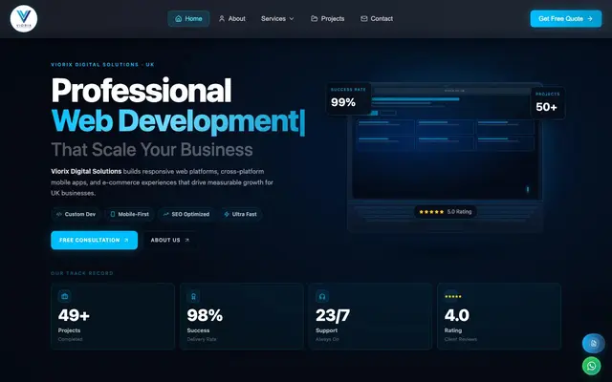Click the trend icon on SEO Optimized

tap(165, 214)
